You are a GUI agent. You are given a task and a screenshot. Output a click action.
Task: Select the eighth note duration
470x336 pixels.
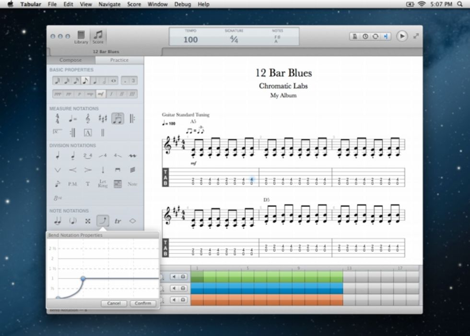pyautogui.click(x=85, y=81)
